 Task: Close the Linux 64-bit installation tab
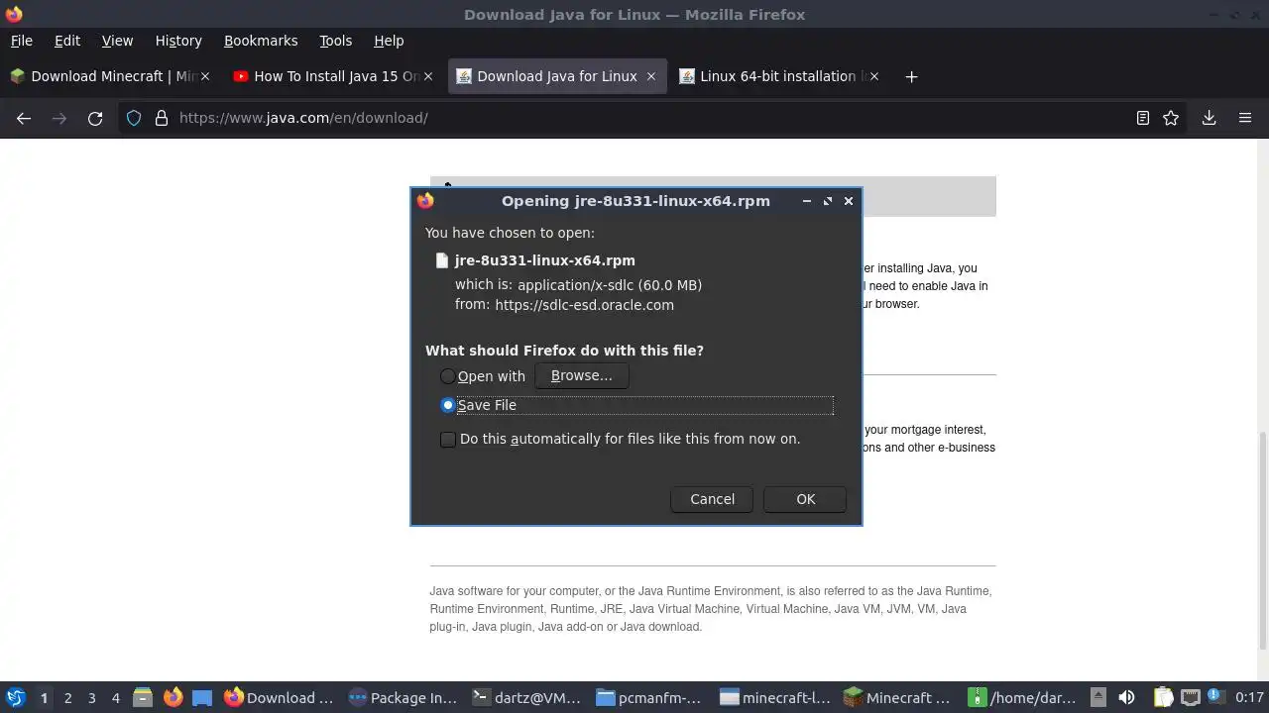tap(873, 76)
